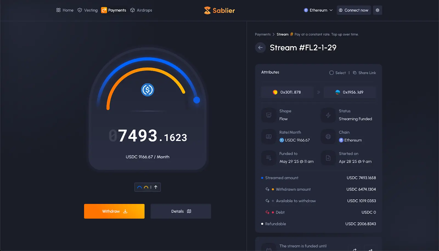Click the orange Withdraw button
Screen dimensions: 439x251
114,211
